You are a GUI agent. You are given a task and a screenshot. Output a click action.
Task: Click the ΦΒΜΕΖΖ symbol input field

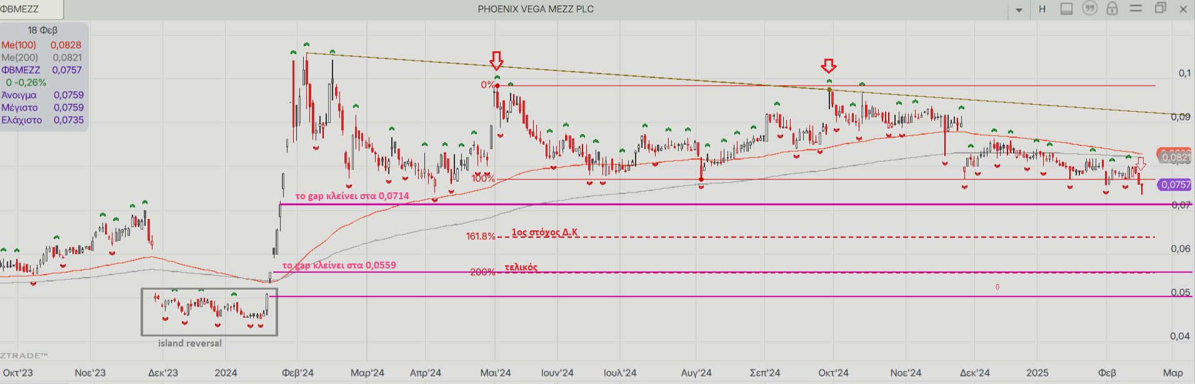(x=31, y=9)
